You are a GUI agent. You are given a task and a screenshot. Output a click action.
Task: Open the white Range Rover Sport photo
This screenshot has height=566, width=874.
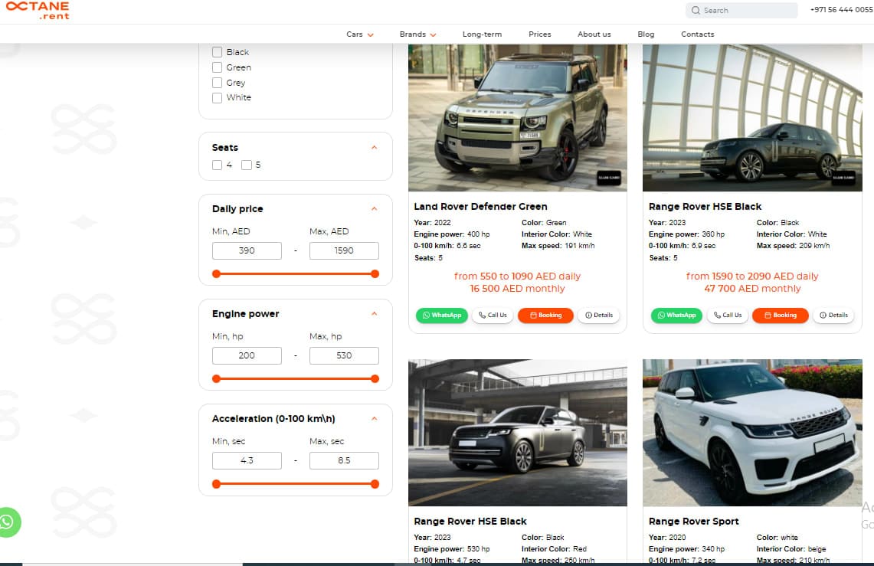click(x=752, y=433)
